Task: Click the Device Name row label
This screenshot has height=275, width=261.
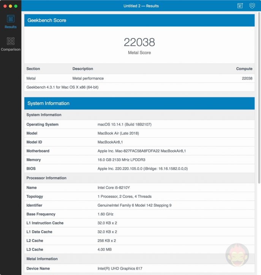Action: click(x=38, y=269)
